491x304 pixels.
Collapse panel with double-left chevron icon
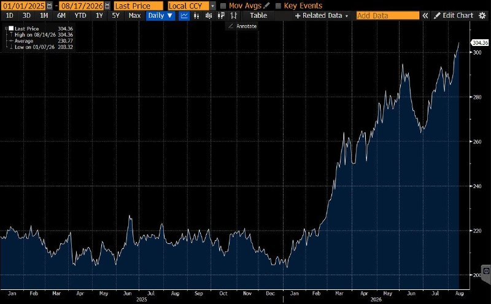pyautogui.click(x=425, y=16)
